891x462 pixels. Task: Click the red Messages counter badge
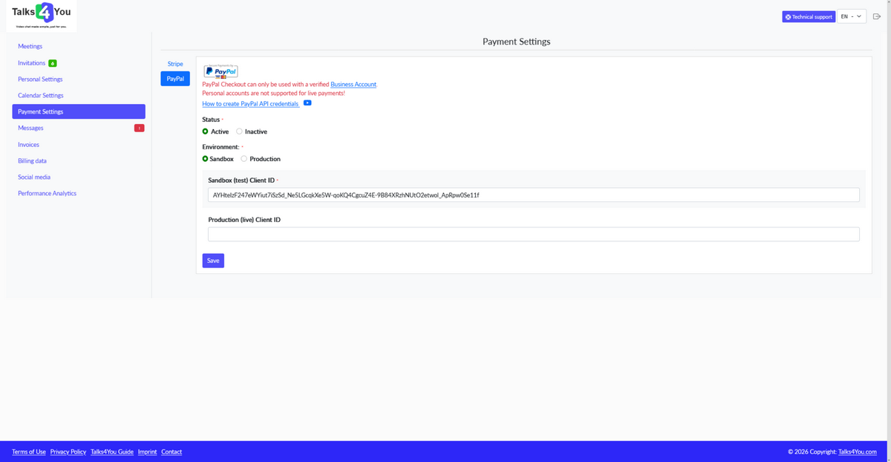(x=139, y=128)
